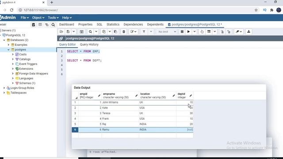This screenshot has width=283, height=159.
Task: Open the Copy options dropdown arrow
Action: pos(110,32)
